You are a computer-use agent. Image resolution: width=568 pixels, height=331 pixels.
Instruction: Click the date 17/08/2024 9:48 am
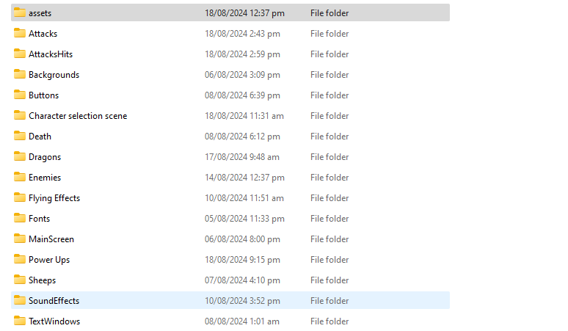[242, 157]
